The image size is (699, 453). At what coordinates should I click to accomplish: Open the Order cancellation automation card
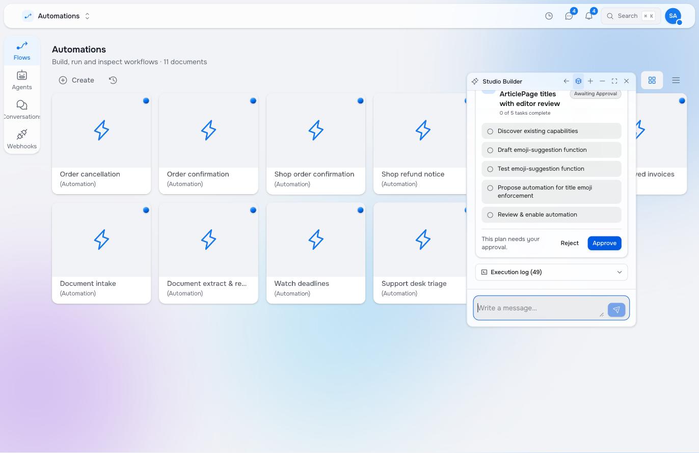(x=101, y=143)
